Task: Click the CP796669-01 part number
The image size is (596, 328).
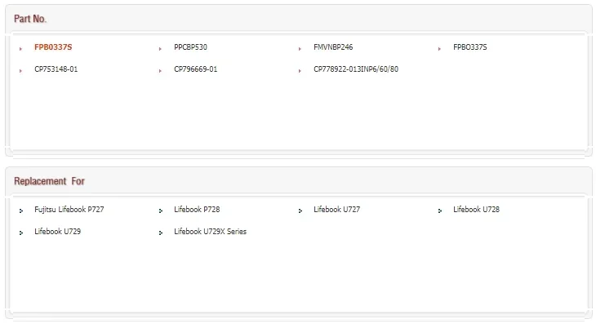Action: (195, 69)
